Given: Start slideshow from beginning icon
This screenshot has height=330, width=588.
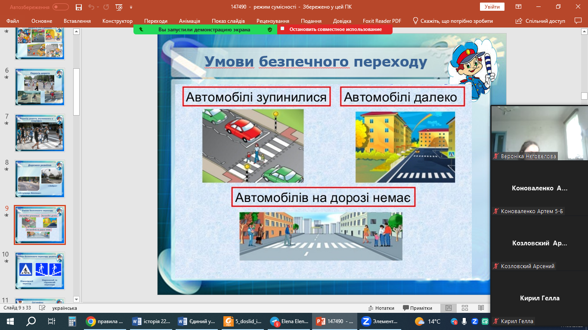Looking at the screenshot, I should pos(119,7).
